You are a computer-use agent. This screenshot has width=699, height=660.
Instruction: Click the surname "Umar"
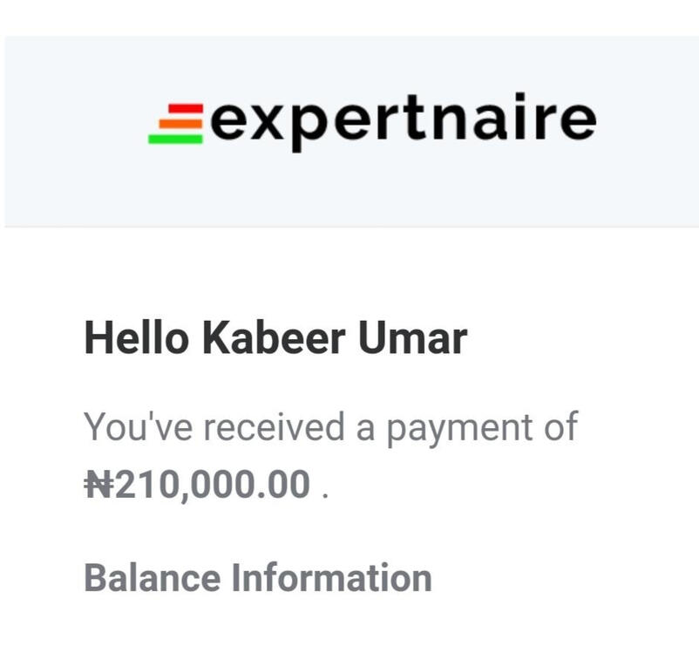tap(413, 338)
